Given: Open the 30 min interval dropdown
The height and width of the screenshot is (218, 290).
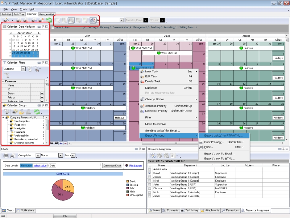Looking at the screenshot, I should pos(162,20).
